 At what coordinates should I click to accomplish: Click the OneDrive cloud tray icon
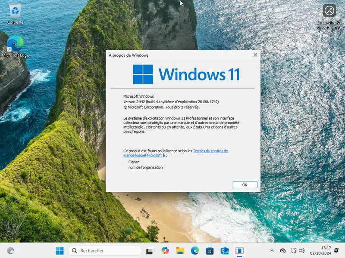pos(283,251)
